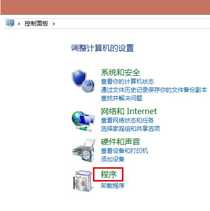210x211 pixels.
Task: Open the 系统和安全 category heading
Action: tap(120, 72)
